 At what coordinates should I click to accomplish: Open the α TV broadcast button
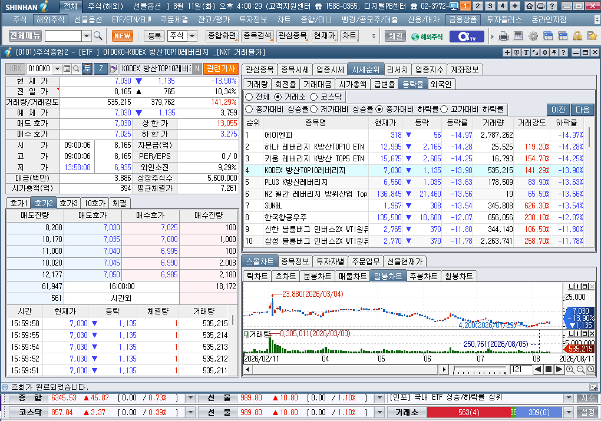point(468,36)
